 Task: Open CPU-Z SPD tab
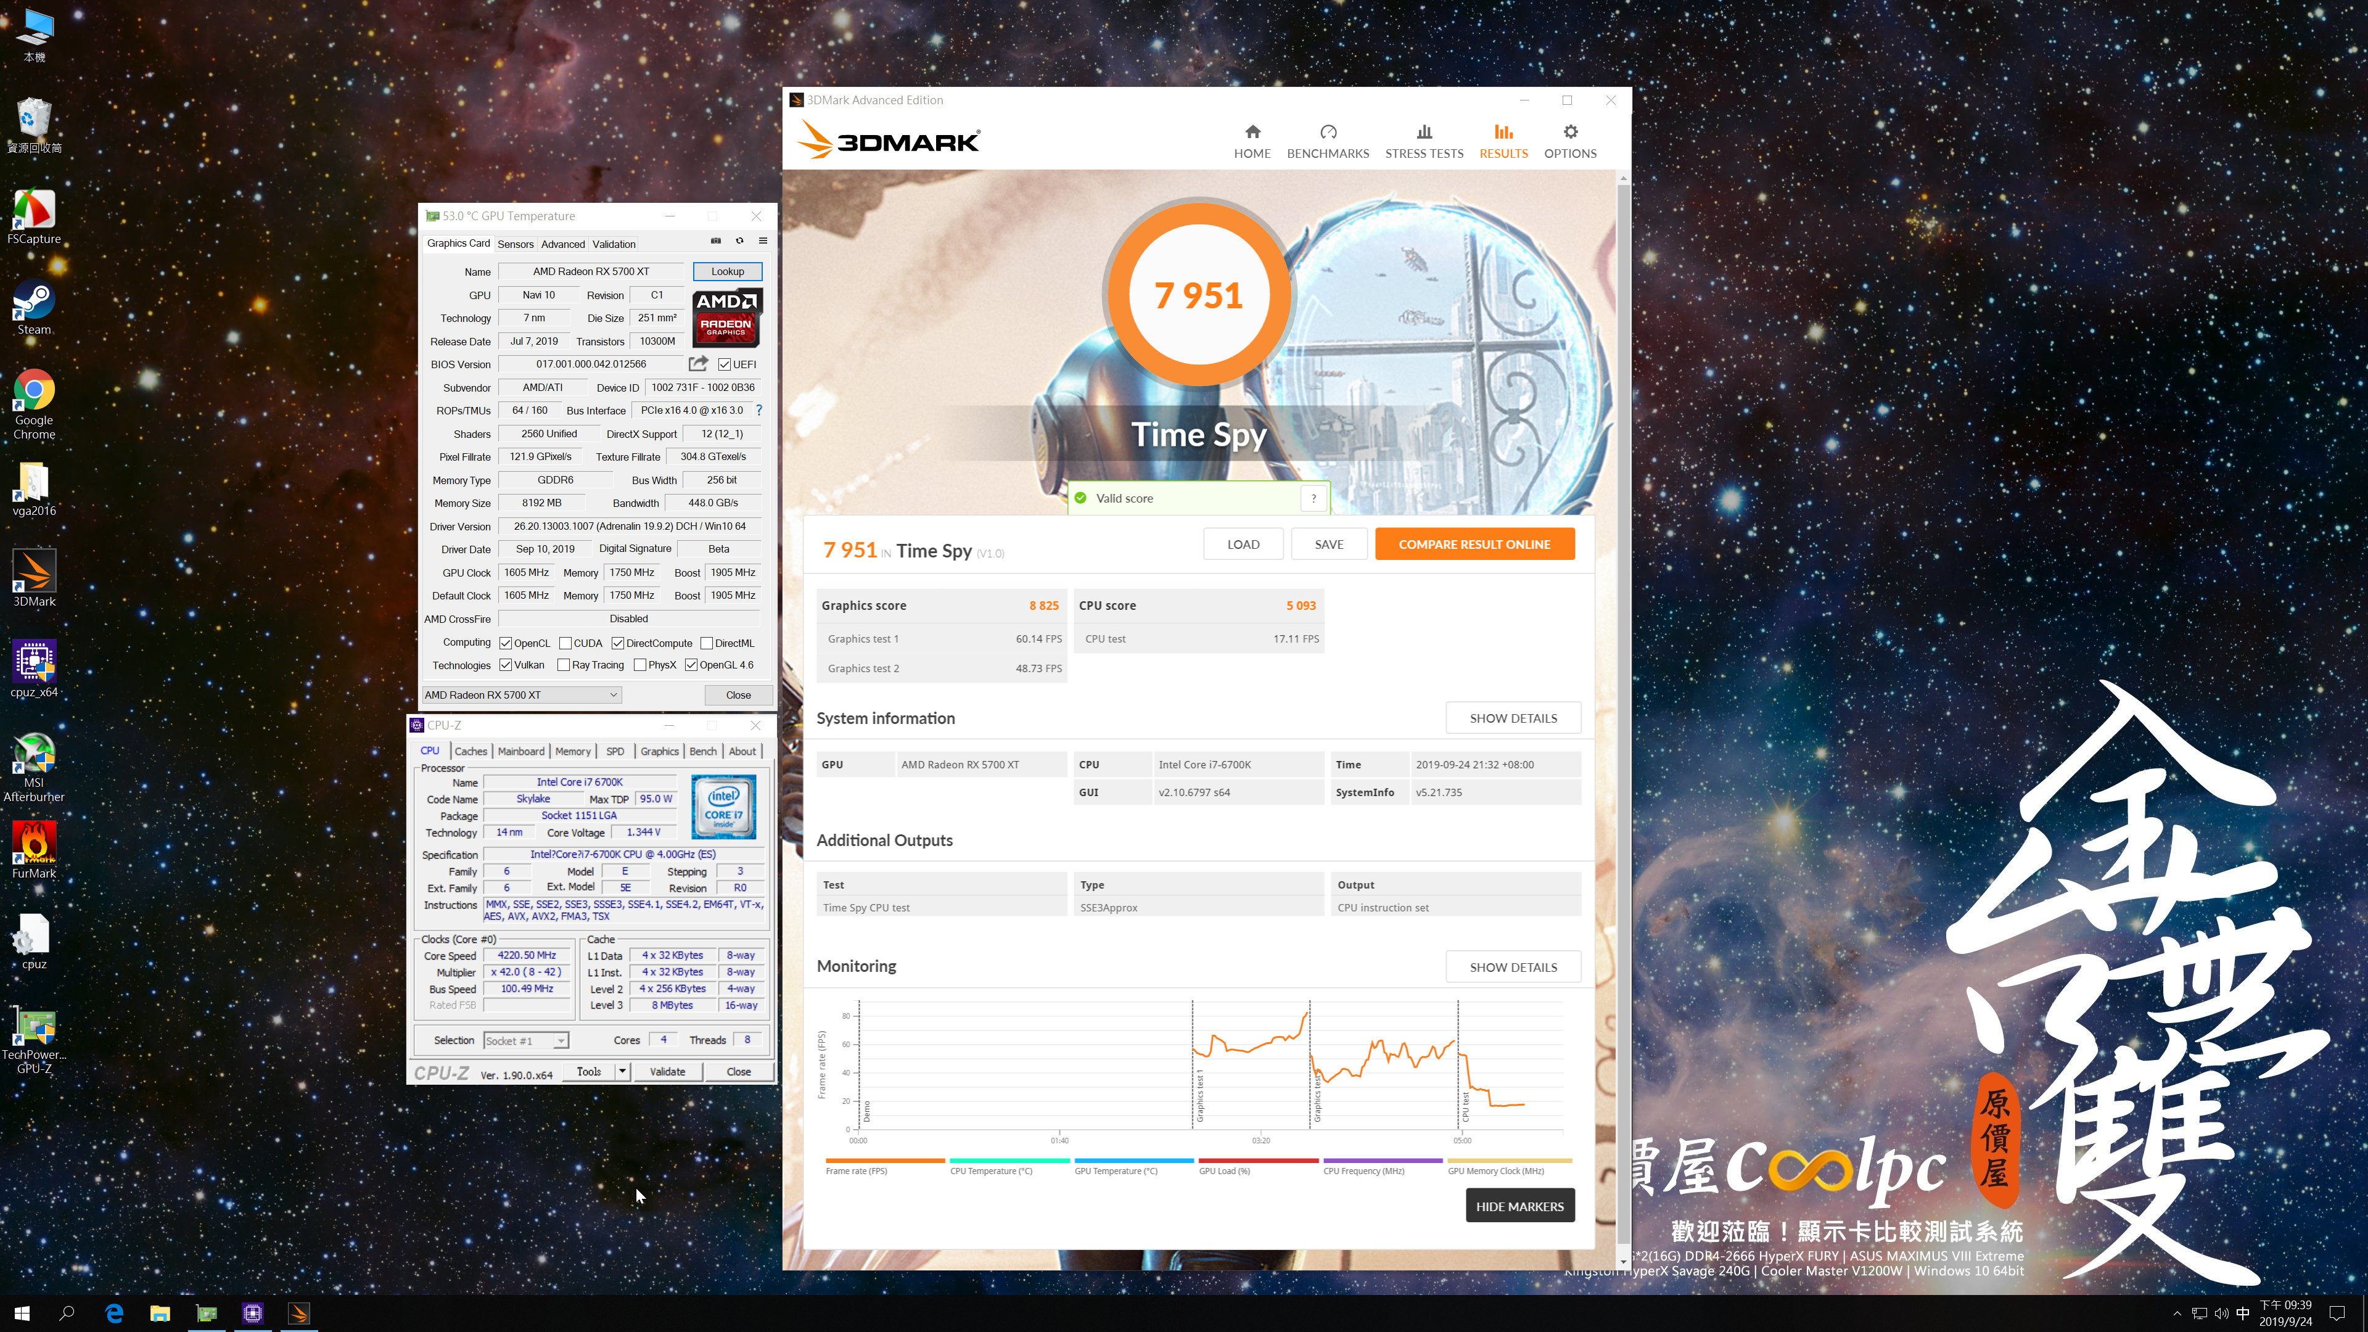615,751
